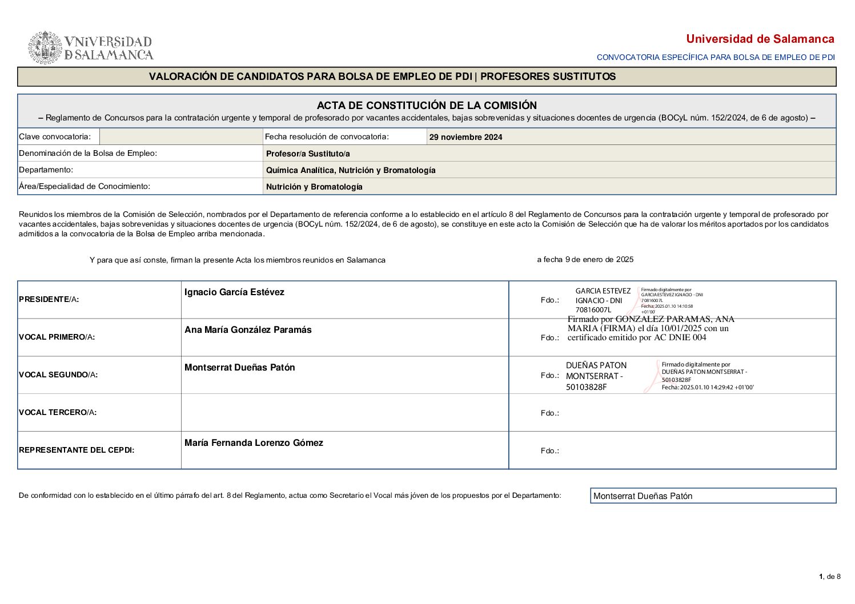Click the DUEÑAS PATON MONTSERRAT digital signature
Image resolution: width=855 pixels, height=604 pixels.
[660, 376]
